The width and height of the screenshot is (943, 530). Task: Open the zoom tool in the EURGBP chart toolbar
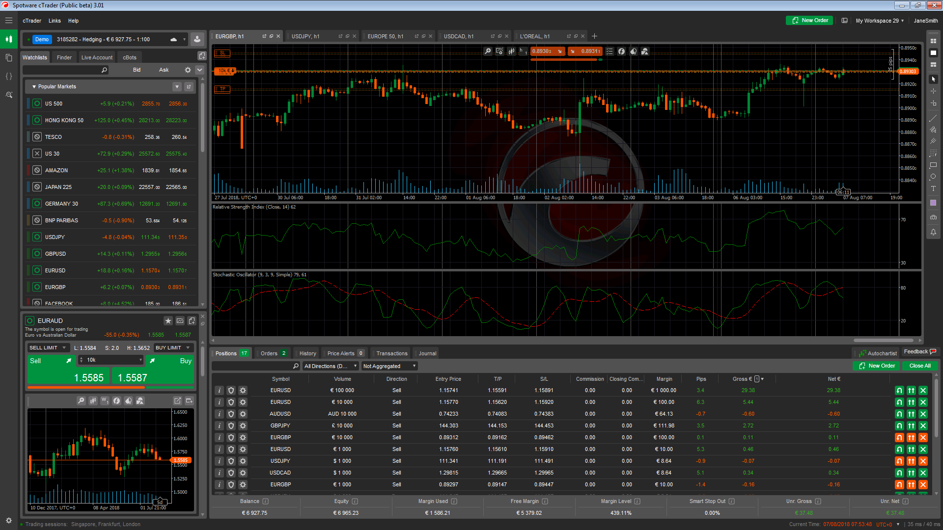(x=488, y=52)
